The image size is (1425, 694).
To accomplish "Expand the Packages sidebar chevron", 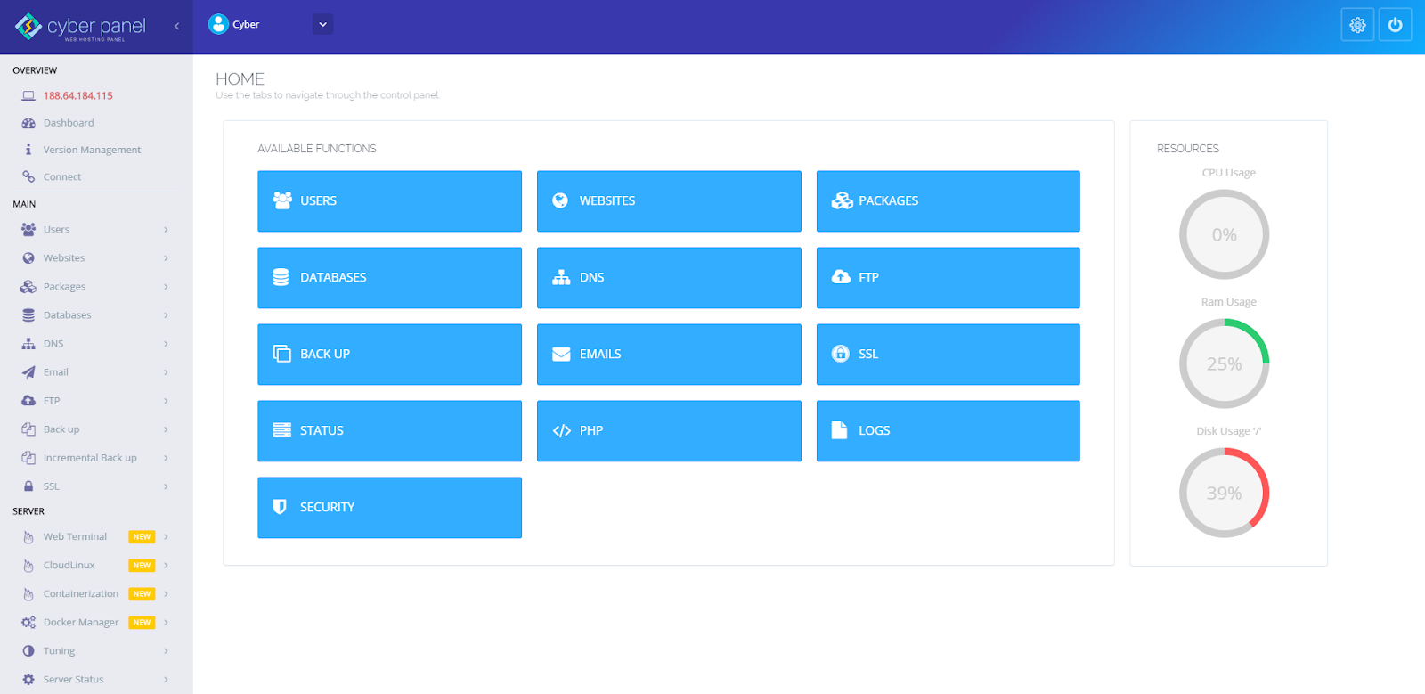I will click(x=166, y=287).
